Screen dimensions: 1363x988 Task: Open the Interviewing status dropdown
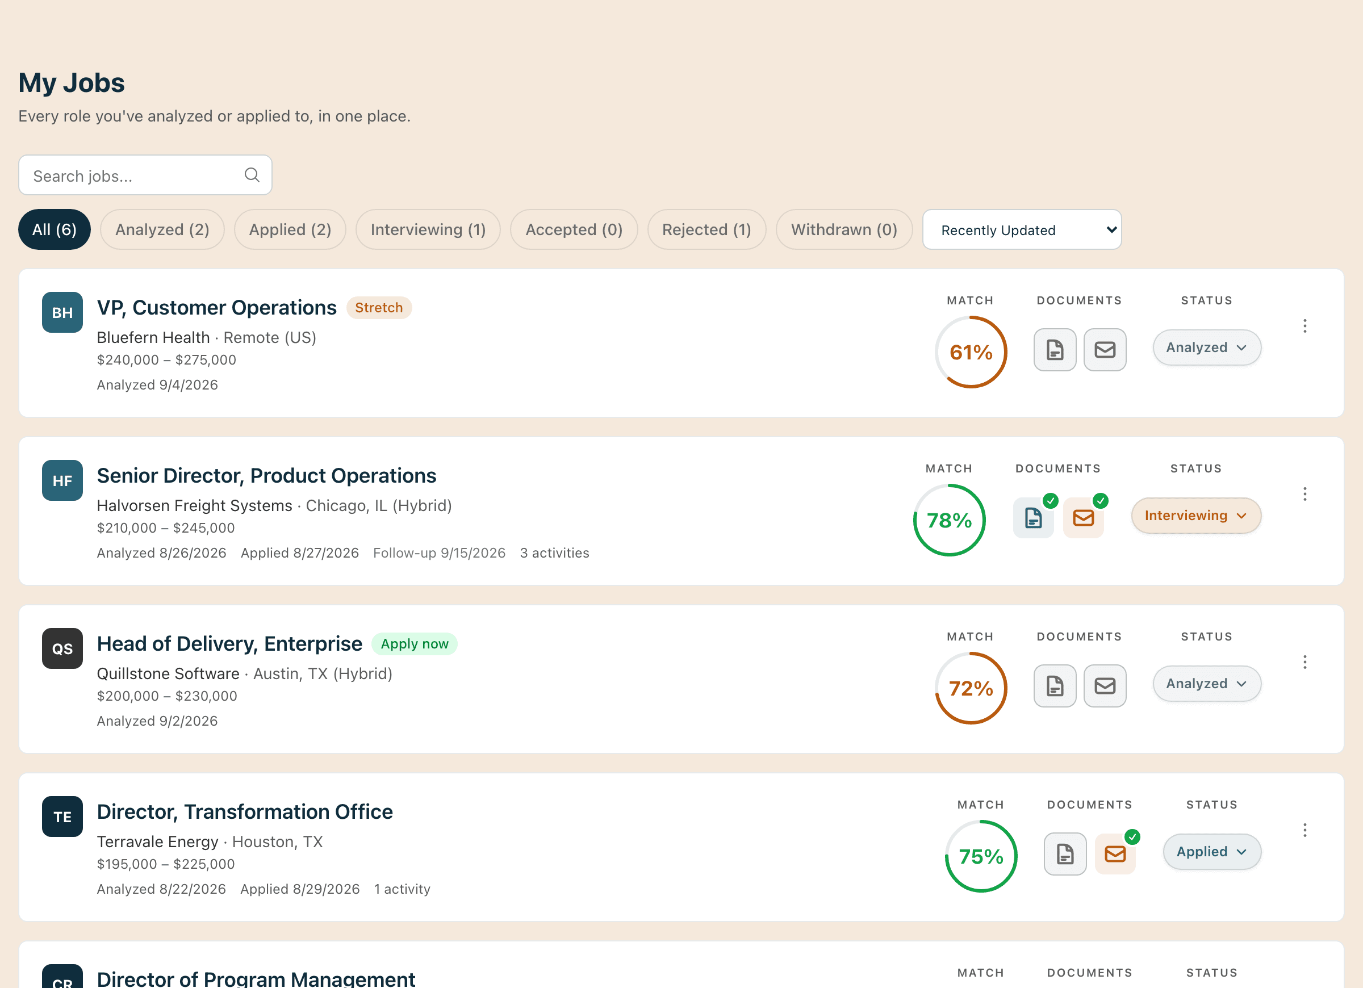1195,516
